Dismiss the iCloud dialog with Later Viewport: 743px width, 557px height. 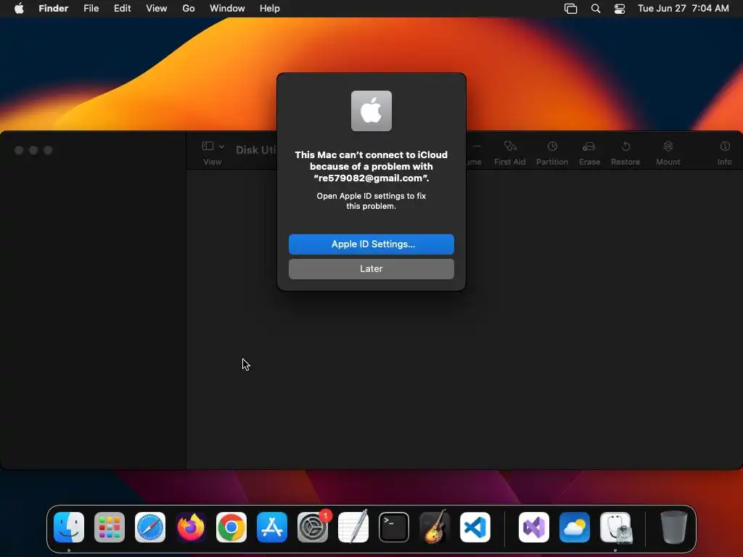point(371,268)
